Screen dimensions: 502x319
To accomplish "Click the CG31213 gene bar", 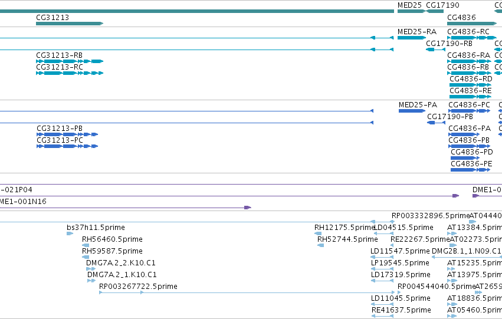I will click(x=70, y=24).
